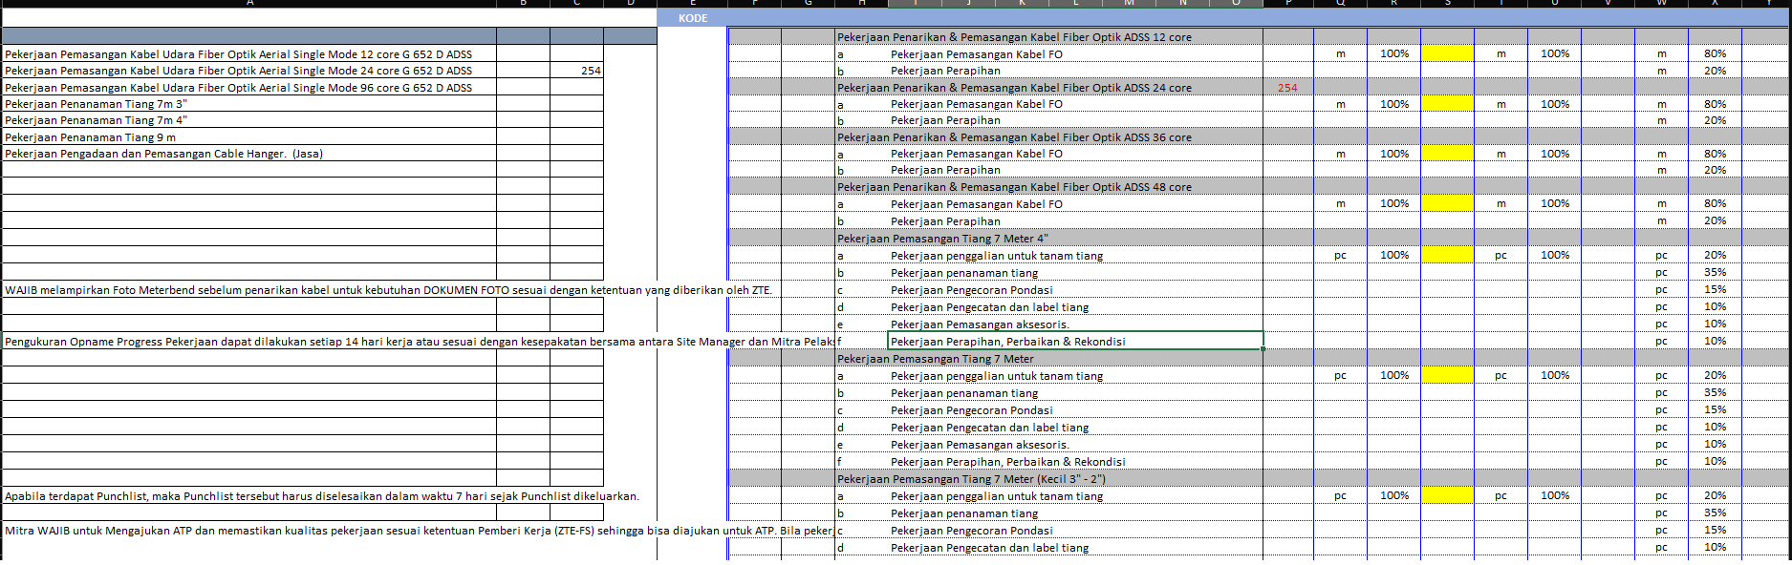Select the 'Apabila terdapat Punchlist' note cell
1792x565 pixels.
tap(321, 496)
